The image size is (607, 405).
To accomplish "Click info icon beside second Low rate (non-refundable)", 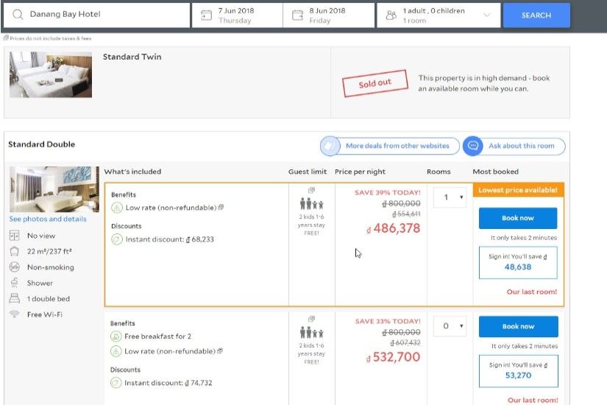I will coord(220,351).
